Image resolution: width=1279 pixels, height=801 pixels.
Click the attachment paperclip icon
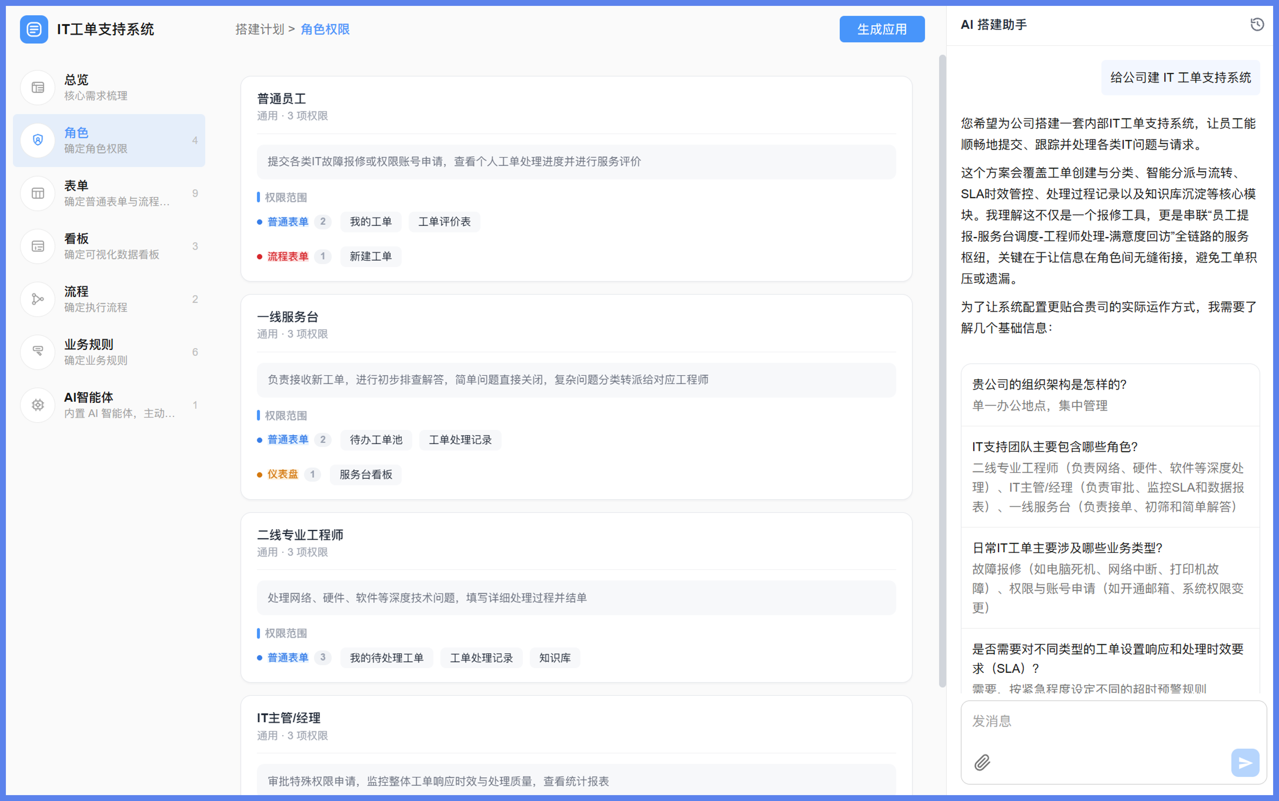tap(982, 762)
